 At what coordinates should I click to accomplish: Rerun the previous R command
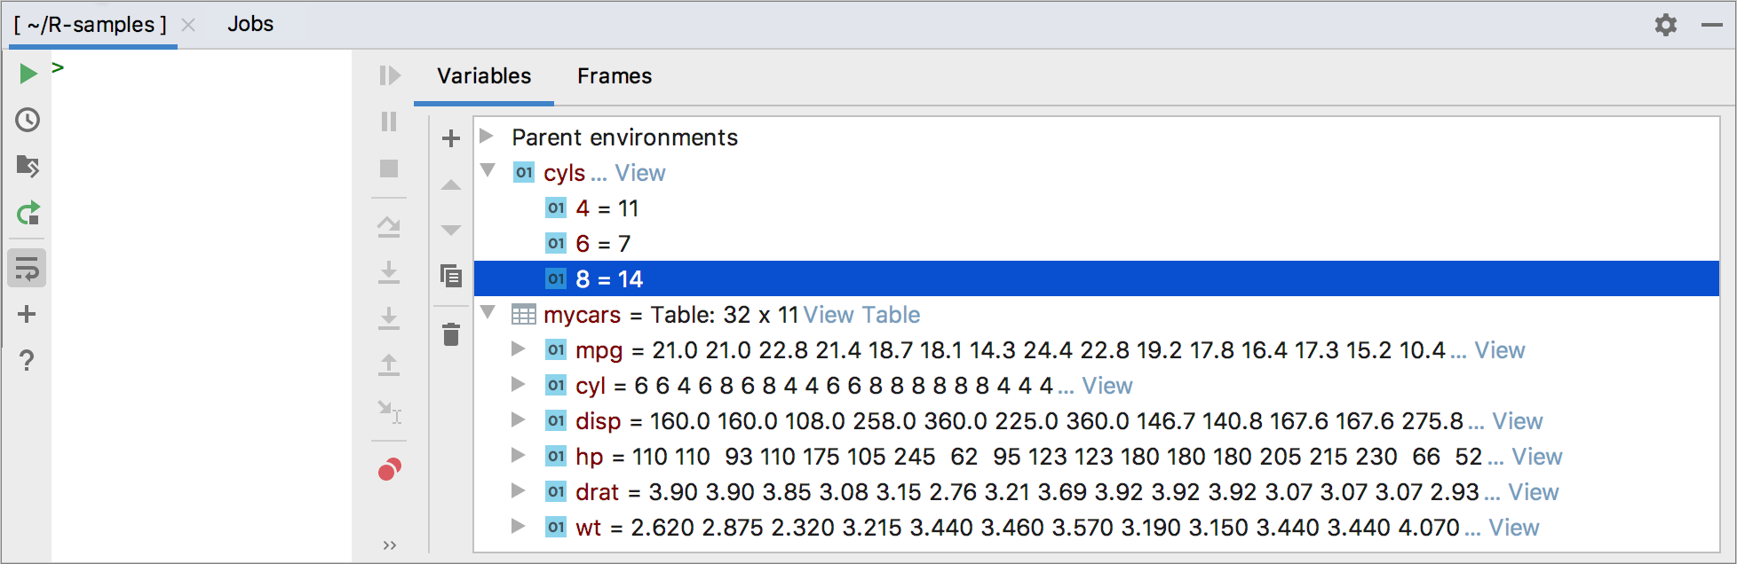click(27, 214)
